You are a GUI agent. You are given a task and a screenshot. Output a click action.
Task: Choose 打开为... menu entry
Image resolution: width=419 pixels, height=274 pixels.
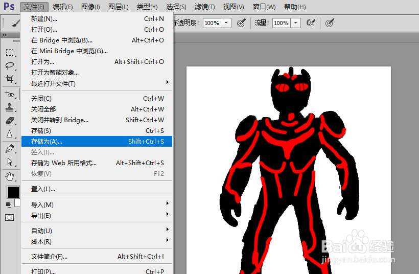[97, 62]
